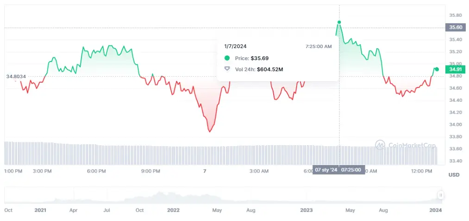Image resolution: width=469 pixels, height=221 pixels.
Task: Click the 9:00 PM time axis label
Action: click(150, 171)
